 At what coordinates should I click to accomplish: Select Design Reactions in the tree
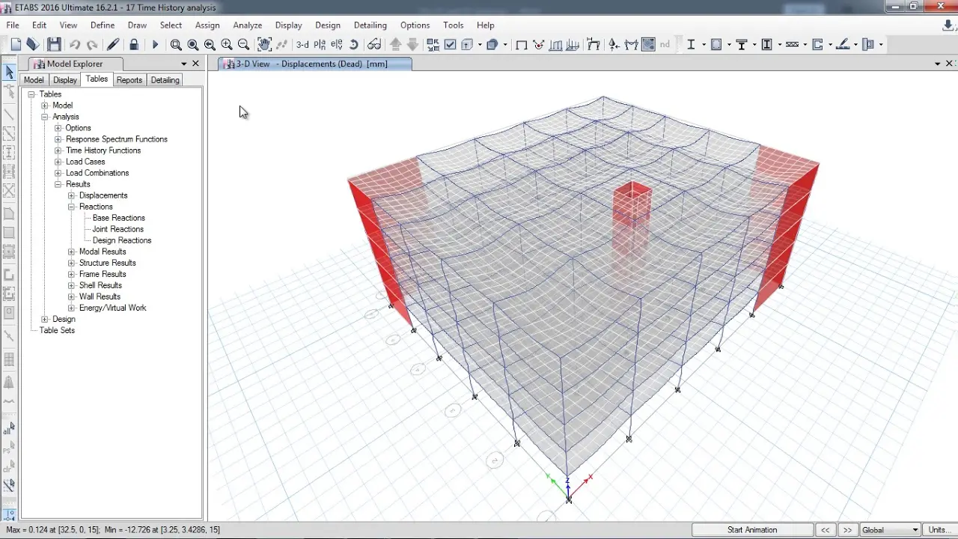122,240
